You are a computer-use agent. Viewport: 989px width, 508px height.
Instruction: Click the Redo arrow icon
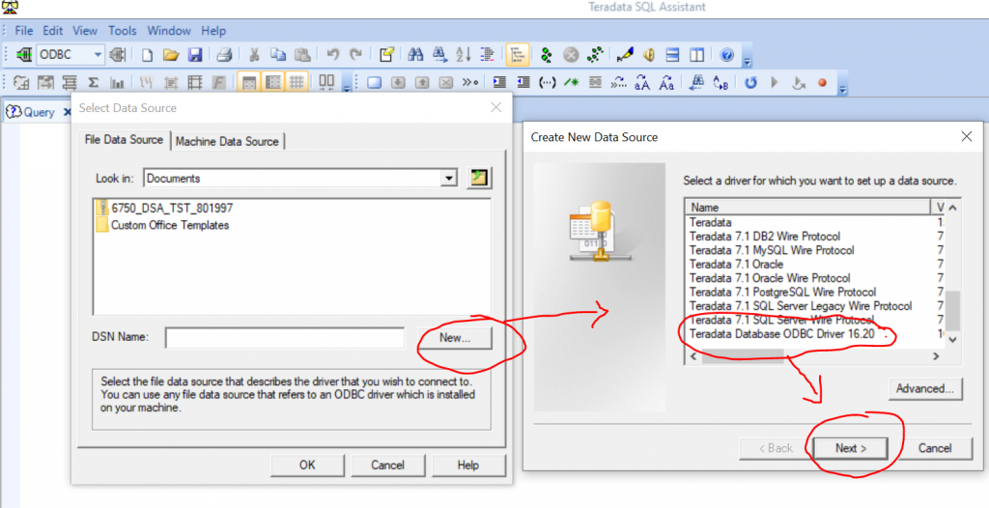[x=356, y=55]
